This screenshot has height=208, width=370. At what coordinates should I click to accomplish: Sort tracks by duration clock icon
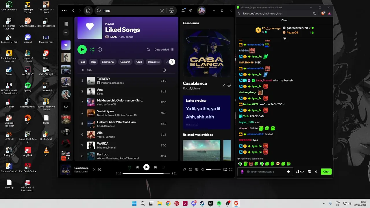click(x=164, y=70)
